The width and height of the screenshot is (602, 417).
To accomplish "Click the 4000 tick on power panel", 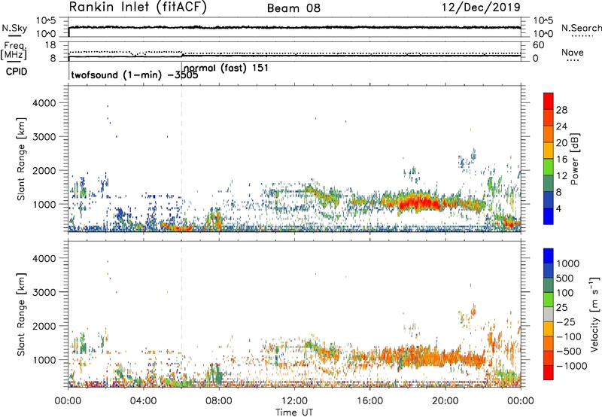I will [x=44, y=103].
